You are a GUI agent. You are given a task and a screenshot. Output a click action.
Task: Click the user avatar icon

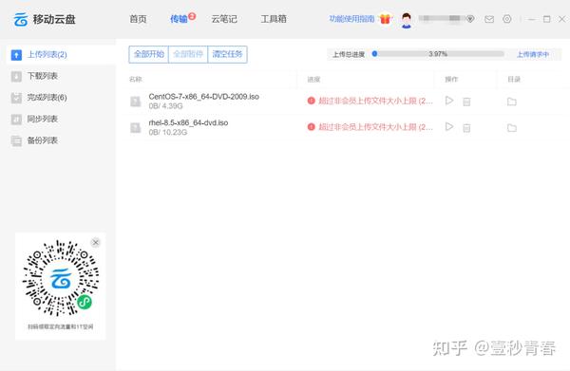click(x=407, y=20)
